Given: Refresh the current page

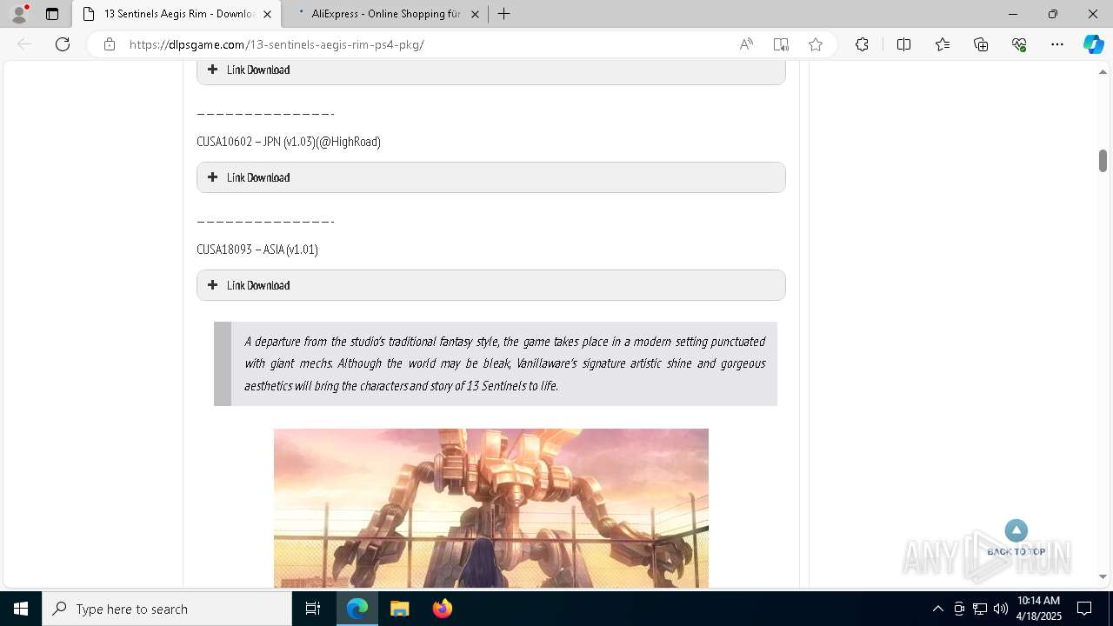Looking at the screenshot, I should (x=63, y=44).
